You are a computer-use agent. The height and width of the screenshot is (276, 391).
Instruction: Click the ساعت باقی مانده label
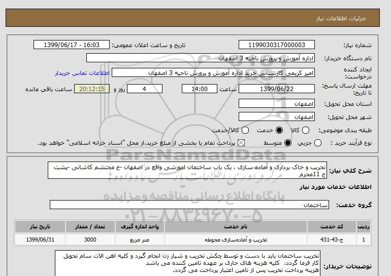(x=49, y=89)
